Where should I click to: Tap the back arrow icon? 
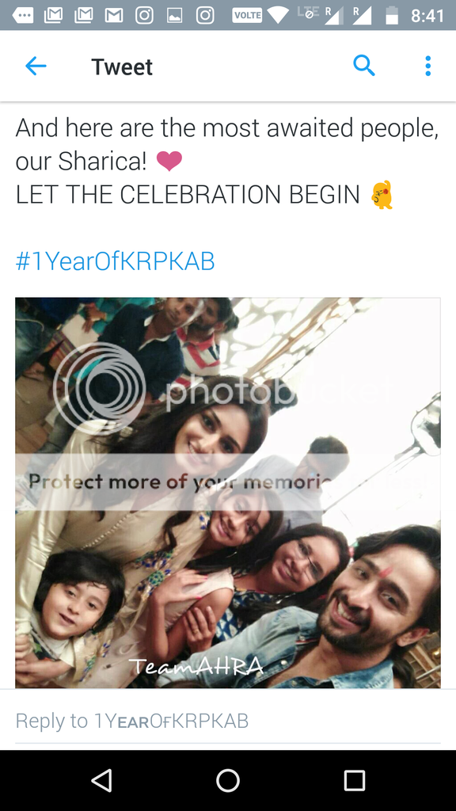(x=36, y=67)
